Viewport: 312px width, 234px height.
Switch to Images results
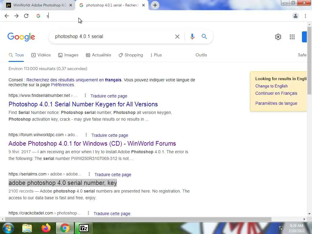(68, 55)
